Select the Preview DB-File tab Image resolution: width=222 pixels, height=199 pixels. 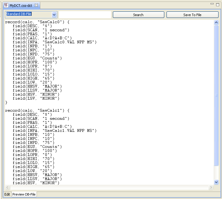click(x=24, y=194)
